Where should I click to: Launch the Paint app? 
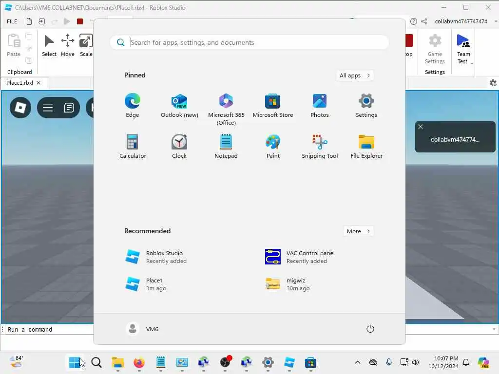[273, 146]
